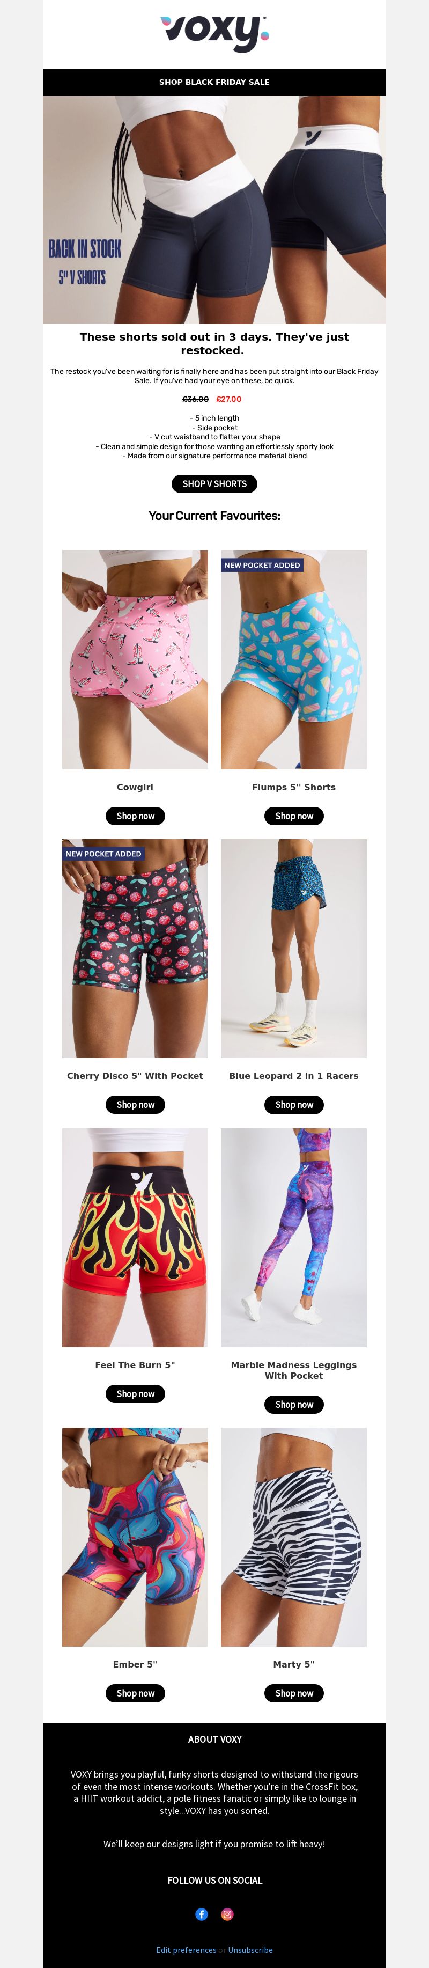
Task: Open the Flumps 5'' Shorts title
Action: [294, 787]
